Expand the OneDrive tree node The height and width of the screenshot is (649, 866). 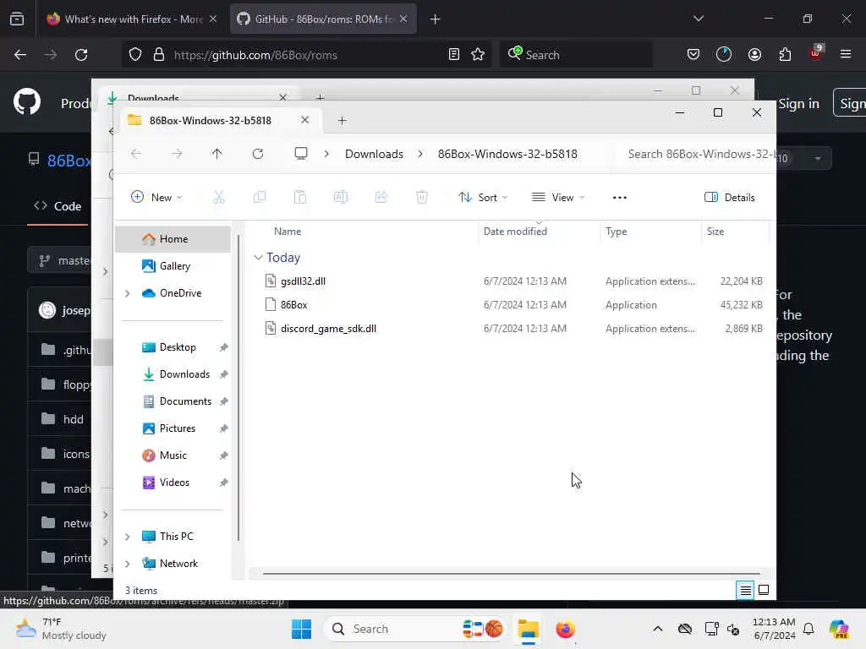click(128, 293)
